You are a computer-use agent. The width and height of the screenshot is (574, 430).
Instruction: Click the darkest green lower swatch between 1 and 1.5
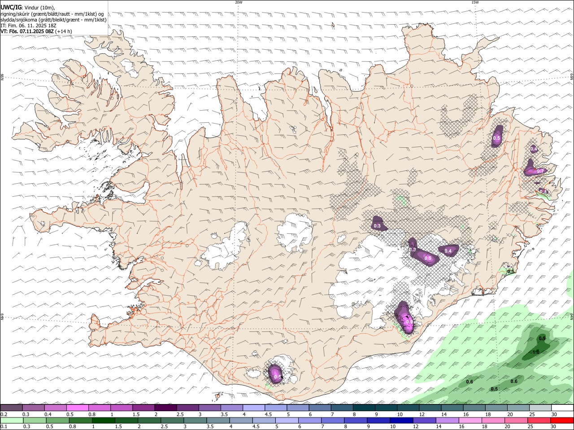pyautogui.click(x=104, y=420)
